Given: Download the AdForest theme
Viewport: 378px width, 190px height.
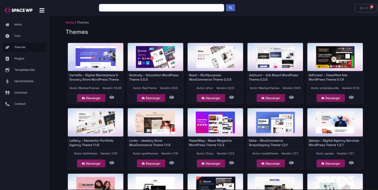Looking at the screenshot, I should click(330, 98).
